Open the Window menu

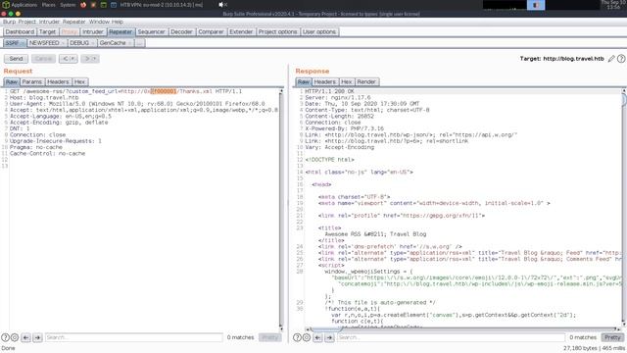coord(99,22)
